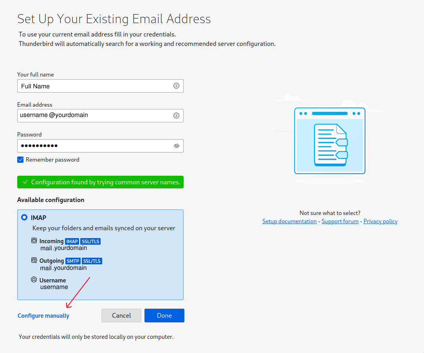424x353 pixels.
Task: Click the Username person icon
Action: click(34, 280)
